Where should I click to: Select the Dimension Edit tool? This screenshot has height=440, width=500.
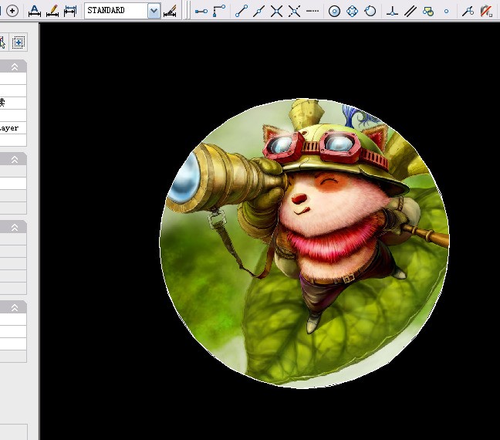tap(34, 11)
